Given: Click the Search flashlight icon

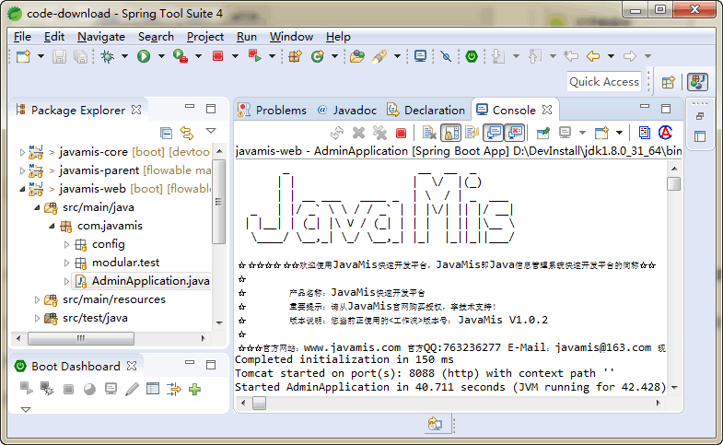Looking at the screenshot, I should pos(379,56).
